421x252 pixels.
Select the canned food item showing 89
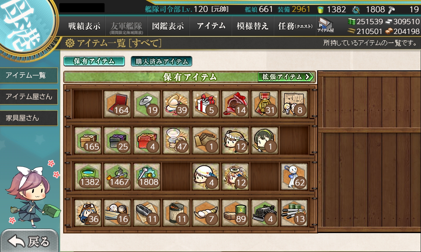click(235, 212)
